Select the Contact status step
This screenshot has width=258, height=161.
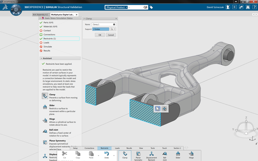pyautogui.click(x=47, y=30)
